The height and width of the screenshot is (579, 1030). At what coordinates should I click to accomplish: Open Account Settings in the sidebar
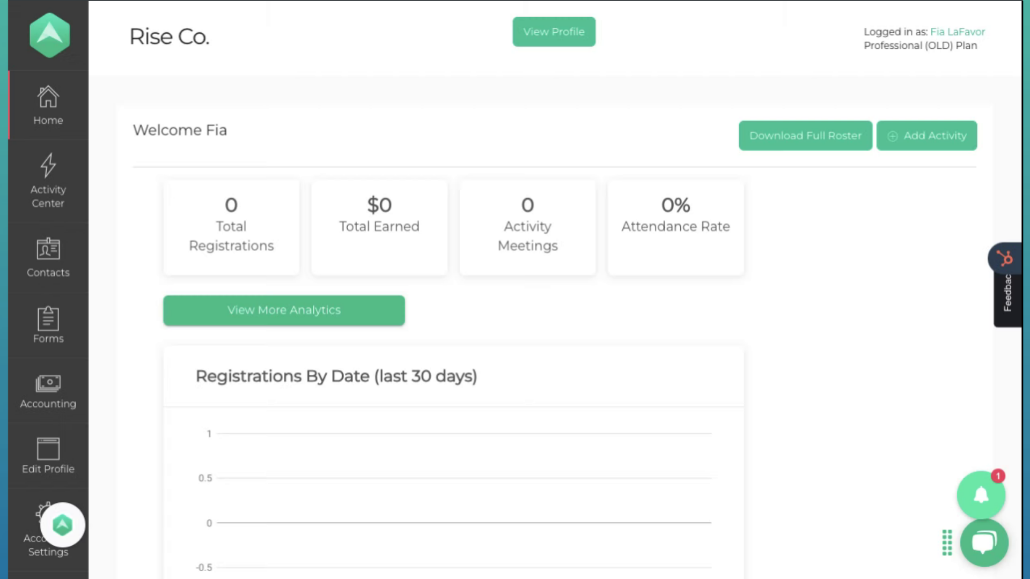coord(48,531)
